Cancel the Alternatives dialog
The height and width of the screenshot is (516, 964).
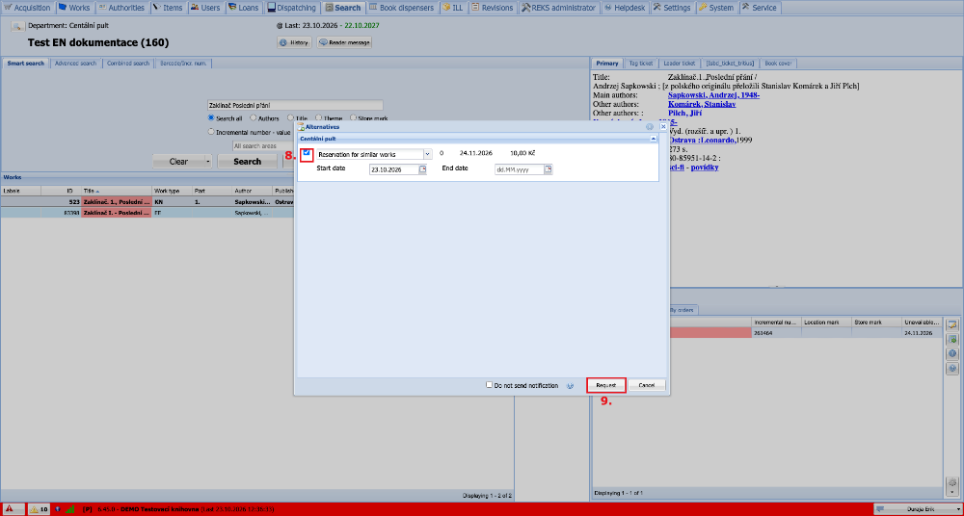pyautogui.click(x=647, y=385)
